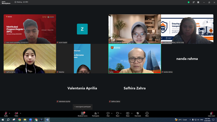The image size is (217, 122).
Task: Open the Participants list
Action: click(x=96, y=114)
